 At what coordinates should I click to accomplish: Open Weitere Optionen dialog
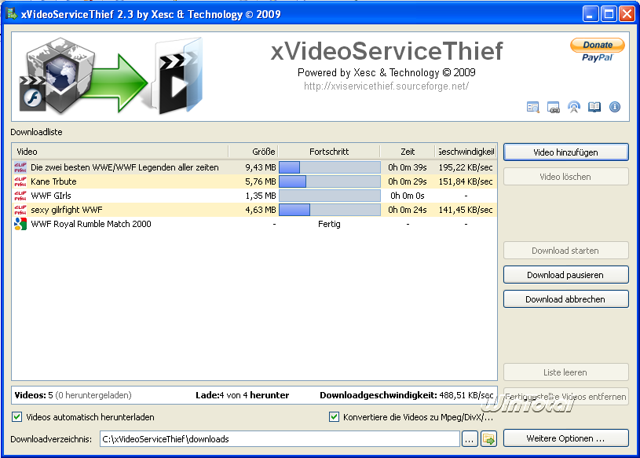(x=565, y=438)
